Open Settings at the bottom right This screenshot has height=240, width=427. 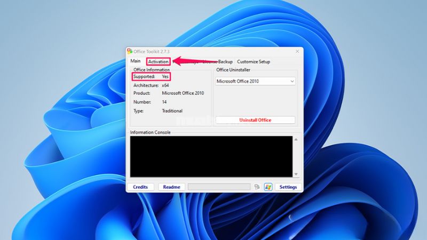point(288,187)
